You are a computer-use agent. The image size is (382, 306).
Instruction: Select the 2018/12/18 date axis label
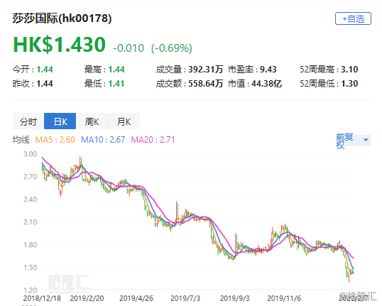click(42, 298)
